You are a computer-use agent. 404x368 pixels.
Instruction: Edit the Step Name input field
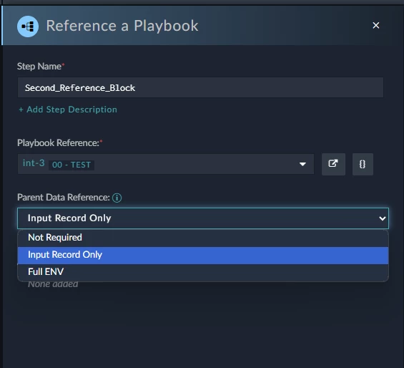pyautogui.click(x=200, y=88)
